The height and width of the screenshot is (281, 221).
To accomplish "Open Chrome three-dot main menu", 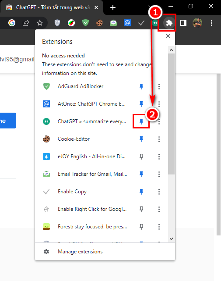I will [x=211, y=23].
